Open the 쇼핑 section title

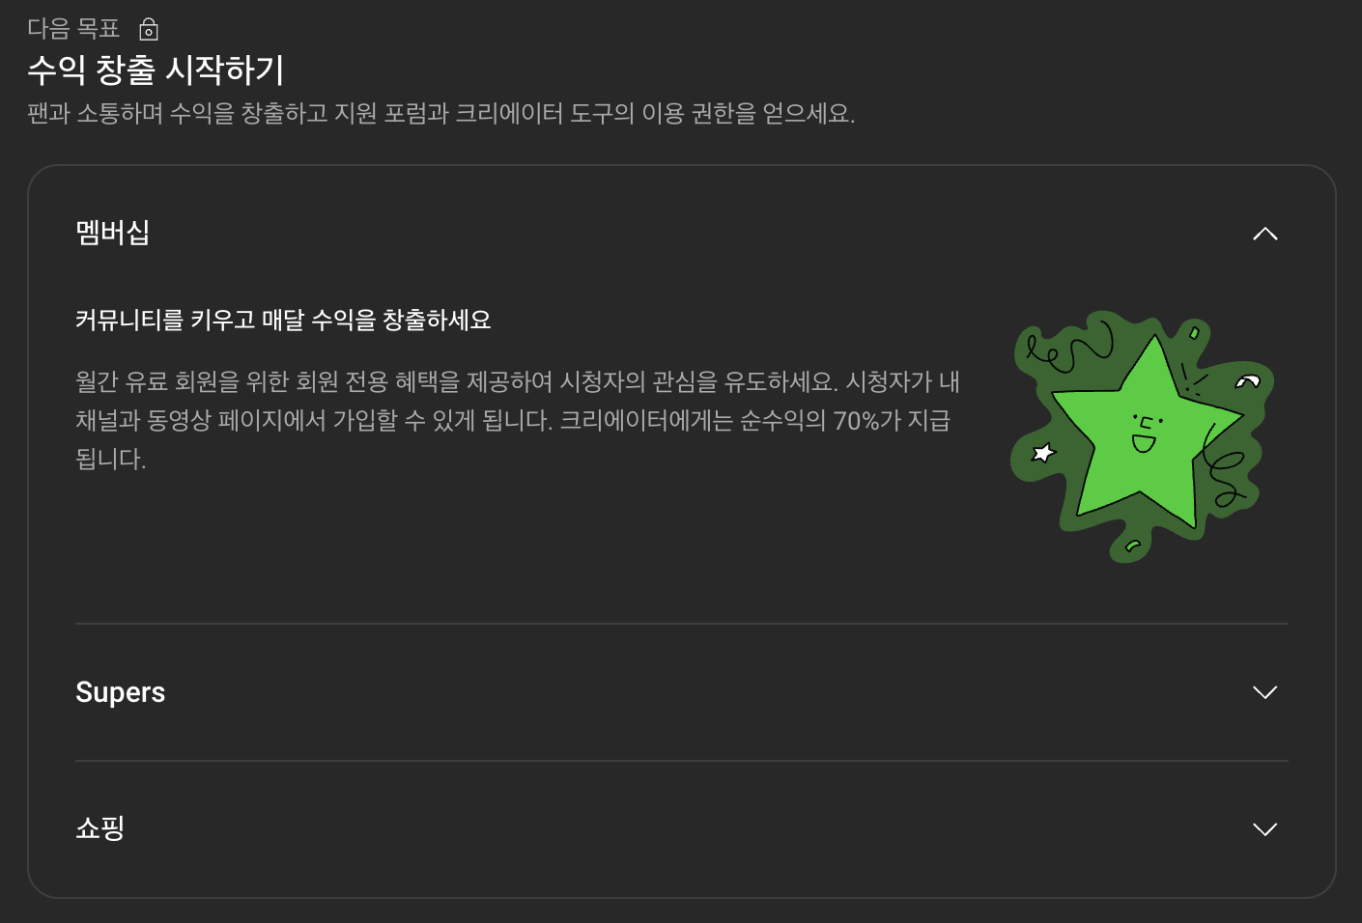coord(100,828)
